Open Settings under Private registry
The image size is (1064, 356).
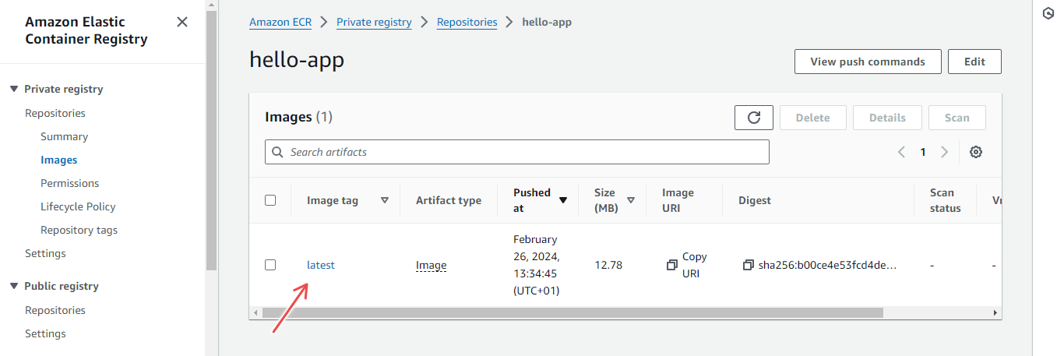click(x=45, y=253)
